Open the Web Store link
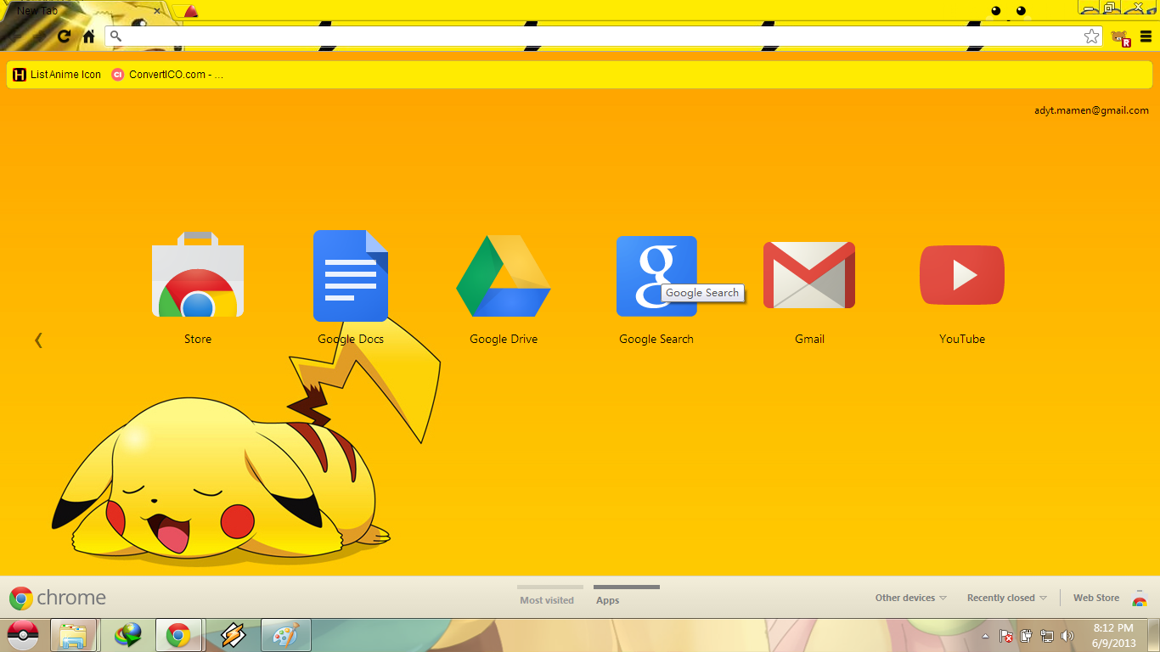Viewport: 1160px width, 652px height. click(1096, 598)
